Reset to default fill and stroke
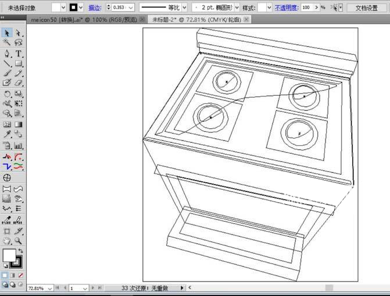The image size is (390, 296). point(5,266)
